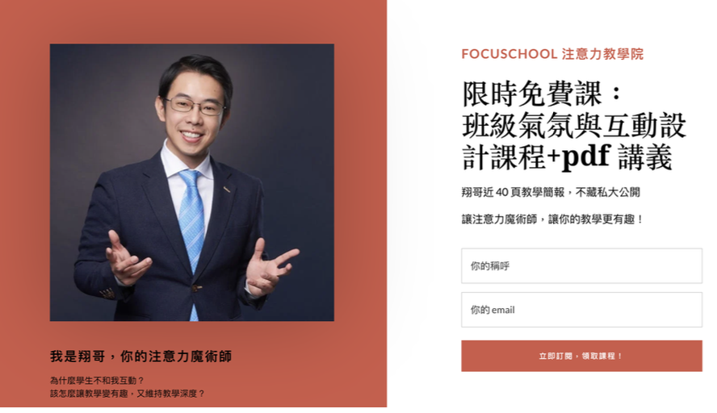Click the word pdf in the headline

click(x=586, y=156)
